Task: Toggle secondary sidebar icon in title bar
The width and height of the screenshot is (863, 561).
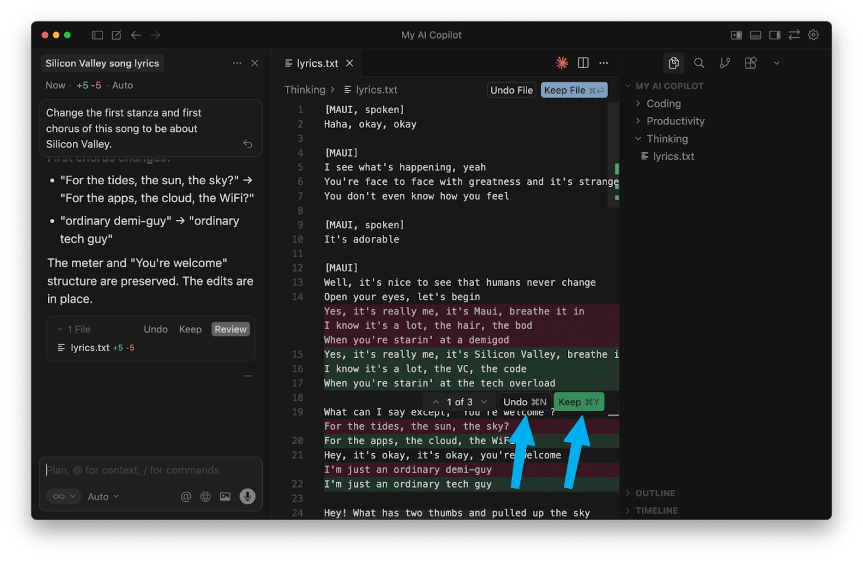Action: pos(775,35)
